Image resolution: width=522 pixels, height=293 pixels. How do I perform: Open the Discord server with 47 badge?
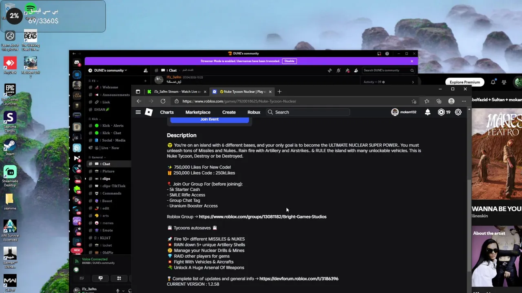(x=77, y=168)
